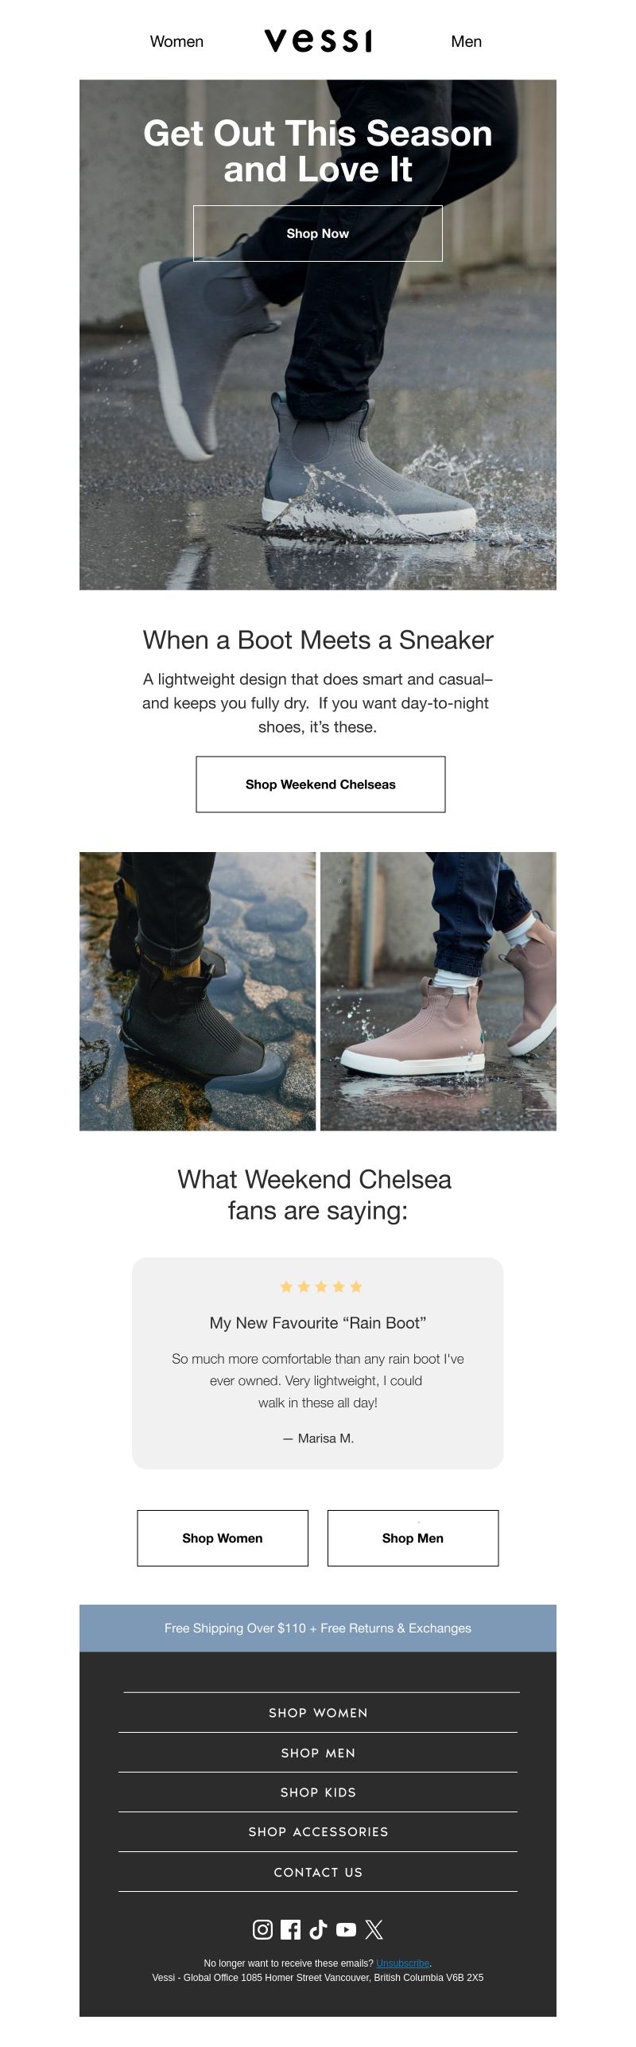Open SHOP KIDS footer link
This screenshot has width=636, height=2047.
(x=318, y=1792)
